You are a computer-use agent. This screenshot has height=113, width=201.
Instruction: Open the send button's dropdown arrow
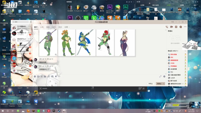[164, 84]
